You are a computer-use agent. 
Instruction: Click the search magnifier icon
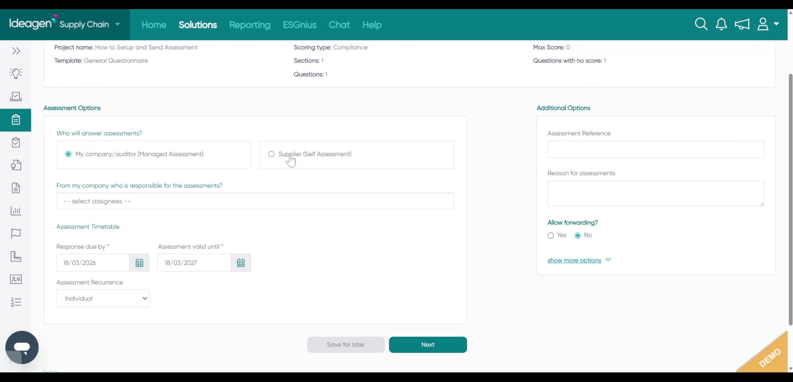(x=701, y=24)
